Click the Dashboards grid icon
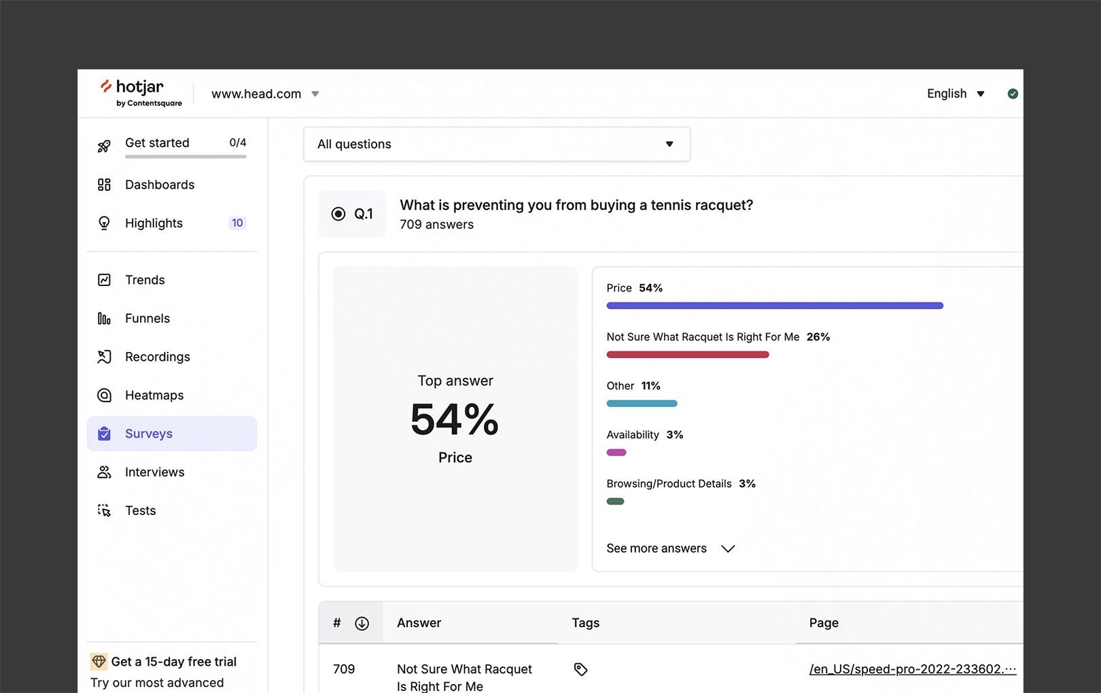This screenshot has width=1101, height=693. [x=104, y=185]
